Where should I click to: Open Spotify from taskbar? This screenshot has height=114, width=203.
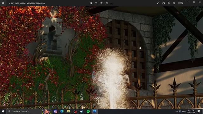[x=88, y=111]
